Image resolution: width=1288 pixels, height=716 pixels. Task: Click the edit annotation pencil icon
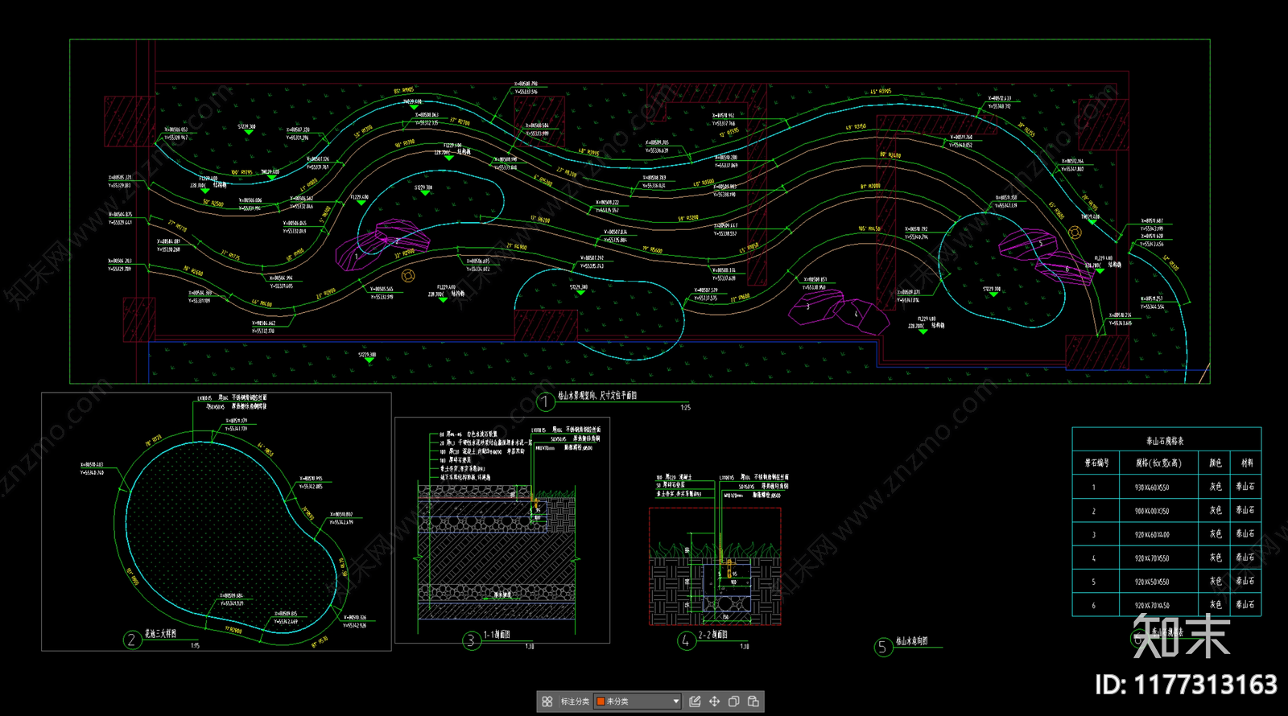click(x=695, y=702)
